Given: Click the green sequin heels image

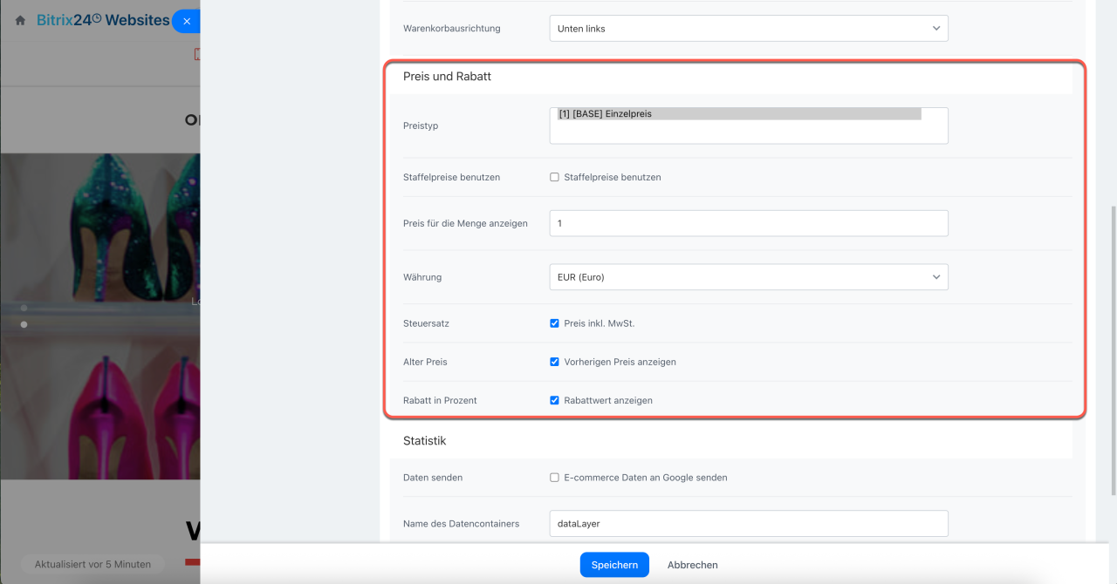Looking at the screenshot, I should click(x=100, y=227).
